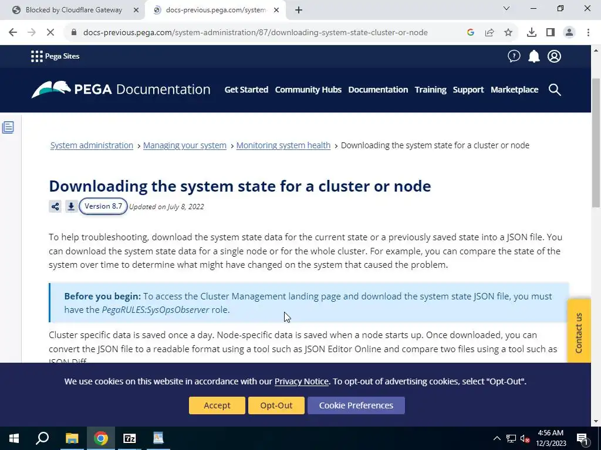Share this article icon
Image resolution: width=601 pixels, height=450 pixels.
(x=55, y=207)
